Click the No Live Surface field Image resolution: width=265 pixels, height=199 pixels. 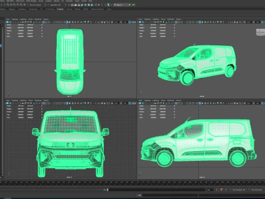click(35, 5)
